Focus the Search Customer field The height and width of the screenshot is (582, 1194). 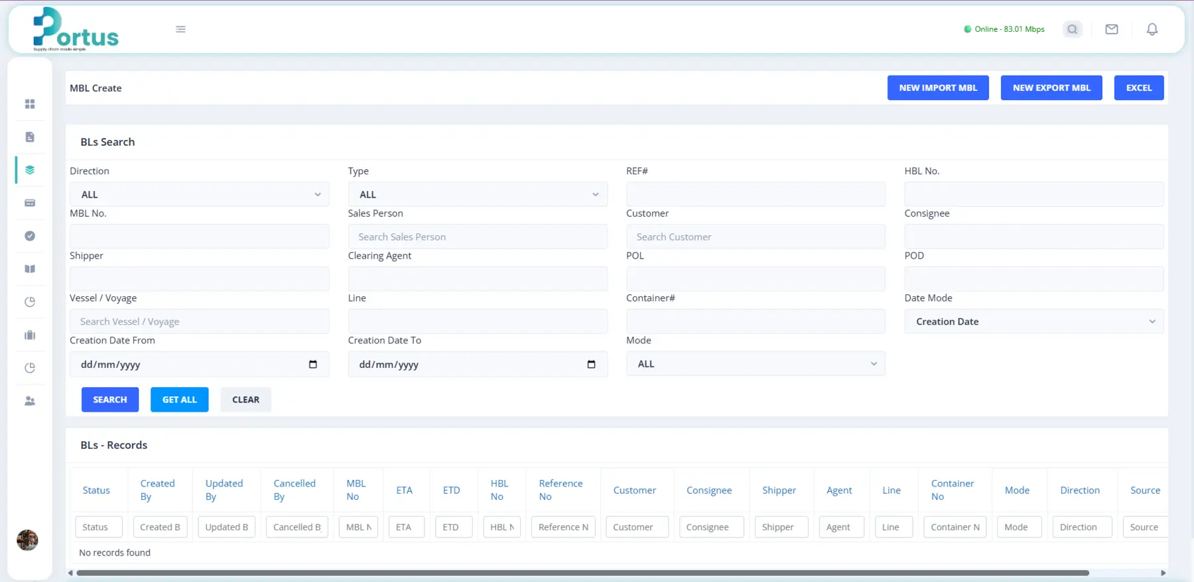point(756,237)
